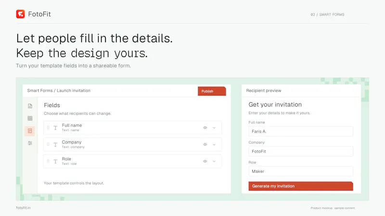The width and height of the screenshot is (385, 216).
Task: Open the grid table icon in sidebar
Action: pyautogui.click(x=30, y=118)
